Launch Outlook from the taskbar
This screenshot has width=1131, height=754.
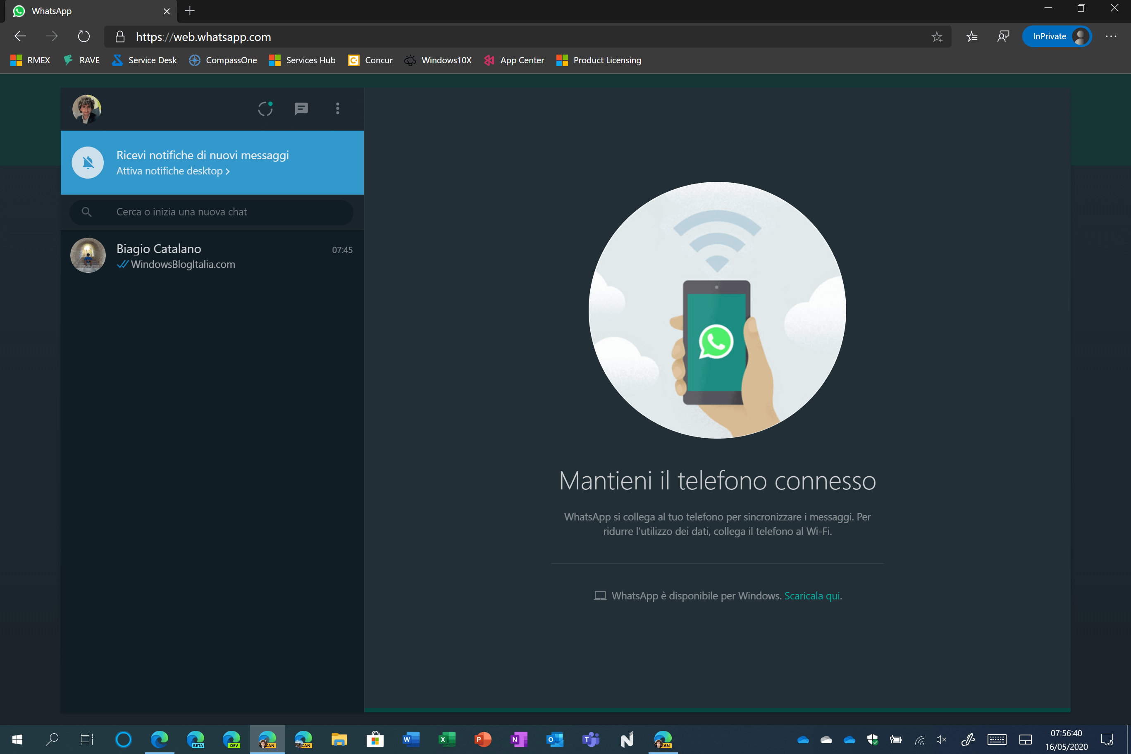coord(555,740)
